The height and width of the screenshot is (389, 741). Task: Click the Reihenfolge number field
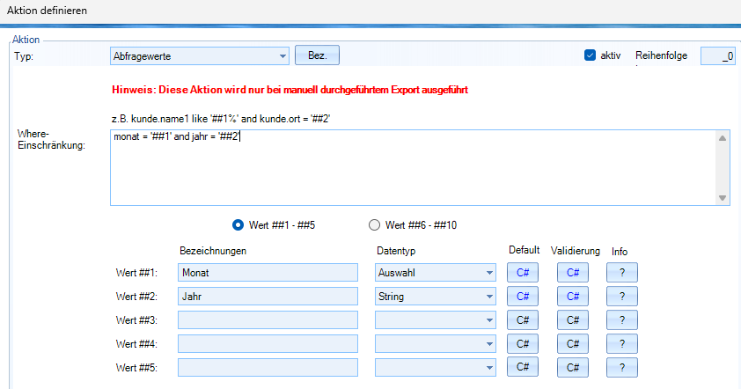coord(717,56)
